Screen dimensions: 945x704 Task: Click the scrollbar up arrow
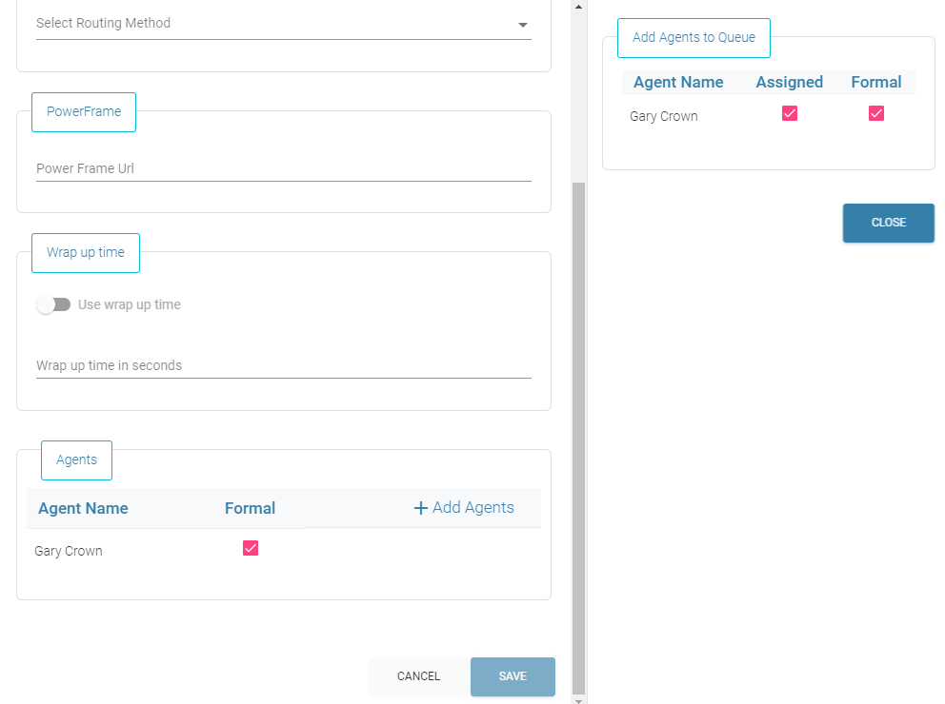click(577, 6)
